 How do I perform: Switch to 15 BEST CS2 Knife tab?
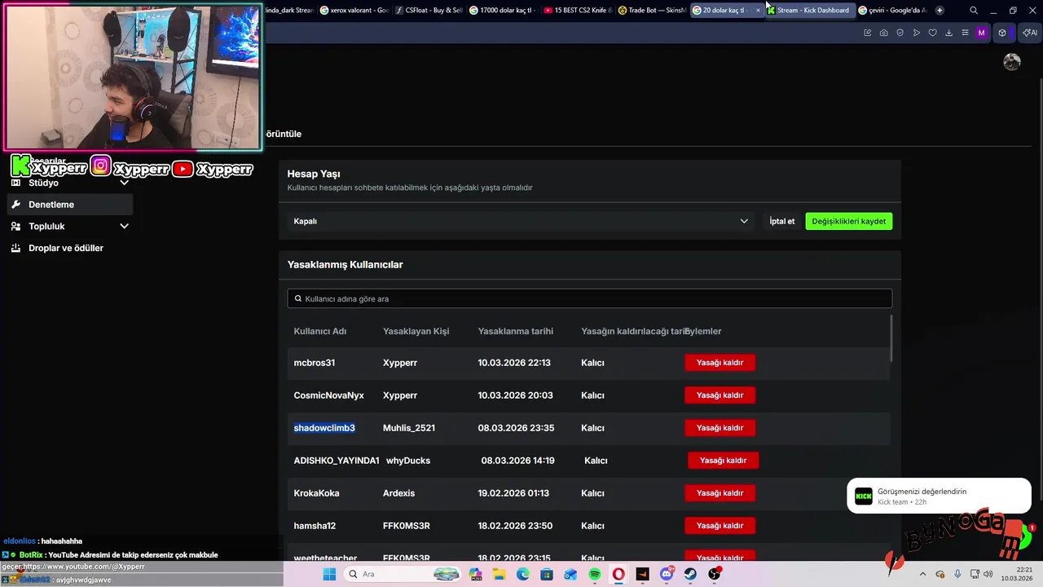click(x=577, y=10)
